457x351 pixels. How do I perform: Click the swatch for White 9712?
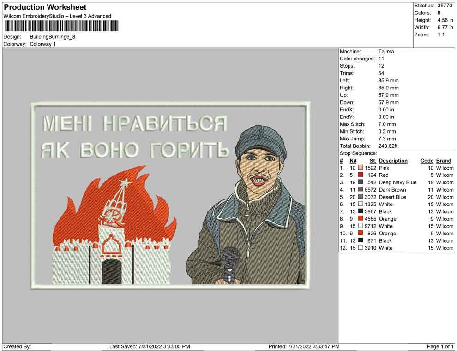[361, 226]
